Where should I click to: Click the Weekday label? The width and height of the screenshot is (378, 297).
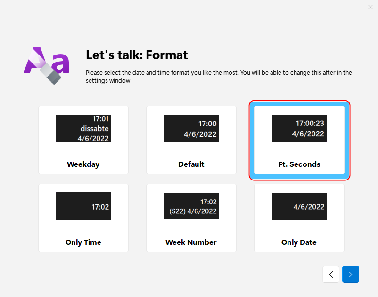83,164
